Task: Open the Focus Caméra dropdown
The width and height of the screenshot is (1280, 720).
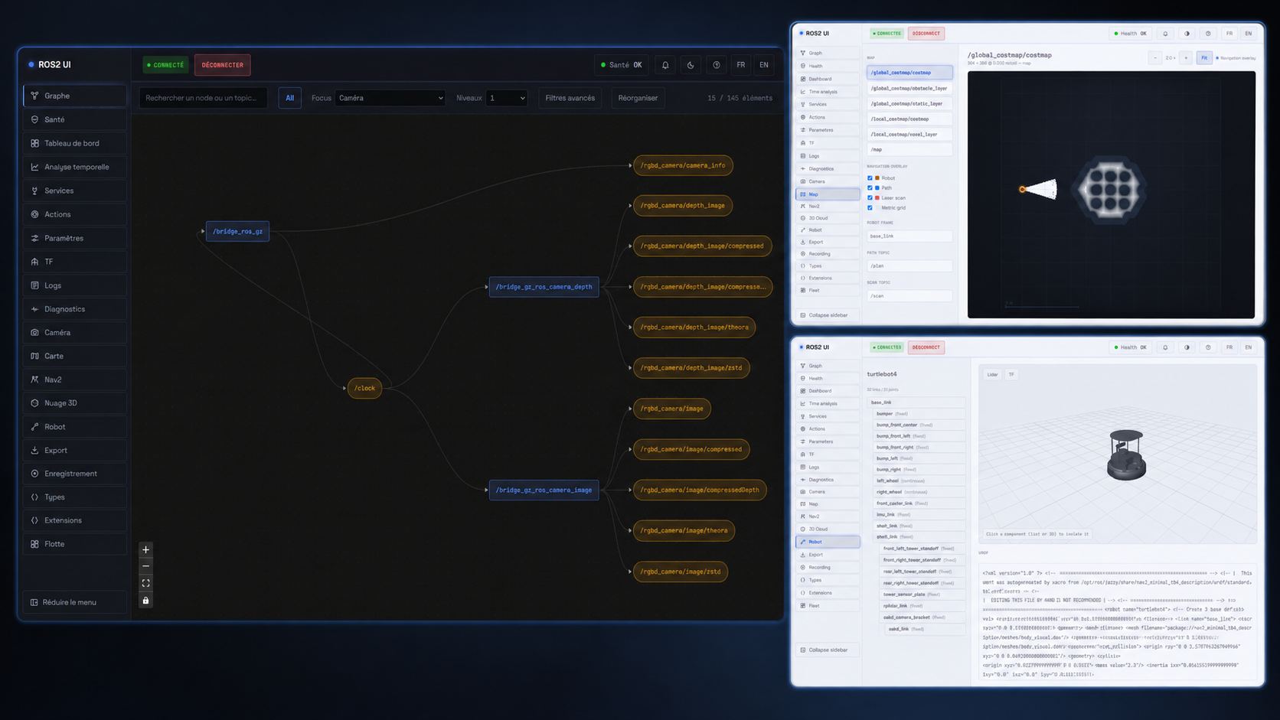Action: click(x=390, y=98)
